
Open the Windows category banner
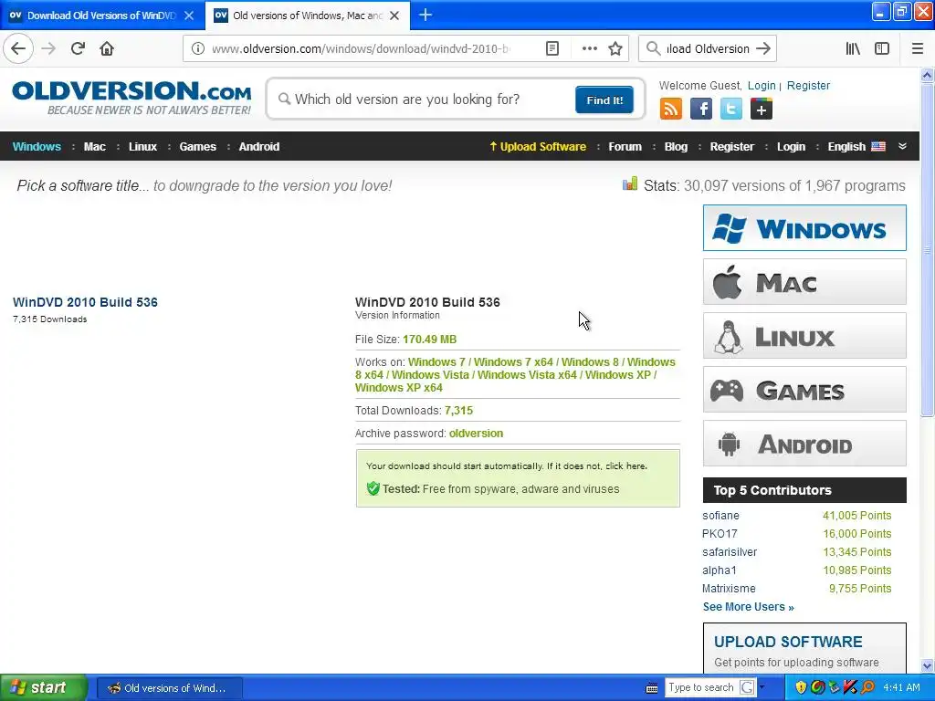pyautogui.click(x=804, y=227)
